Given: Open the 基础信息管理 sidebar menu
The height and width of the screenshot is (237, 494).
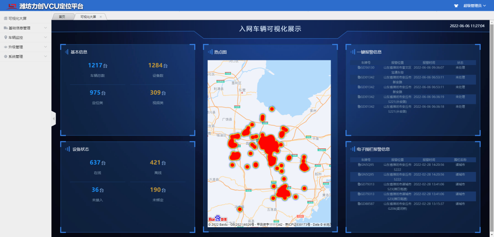Looking at the screenshot, I should (25, 28).
